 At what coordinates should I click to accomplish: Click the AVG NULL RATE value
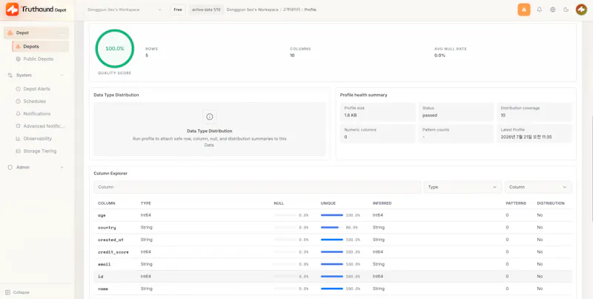[440, 56]
